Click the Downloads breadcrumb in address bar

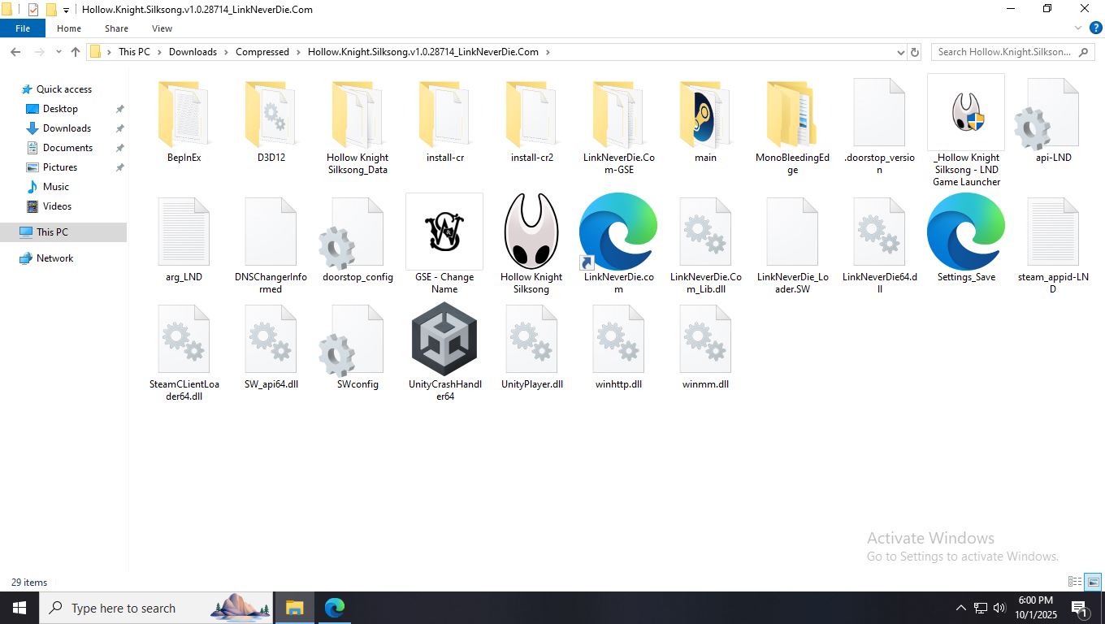pyautogui.click(x=193, y=52)
